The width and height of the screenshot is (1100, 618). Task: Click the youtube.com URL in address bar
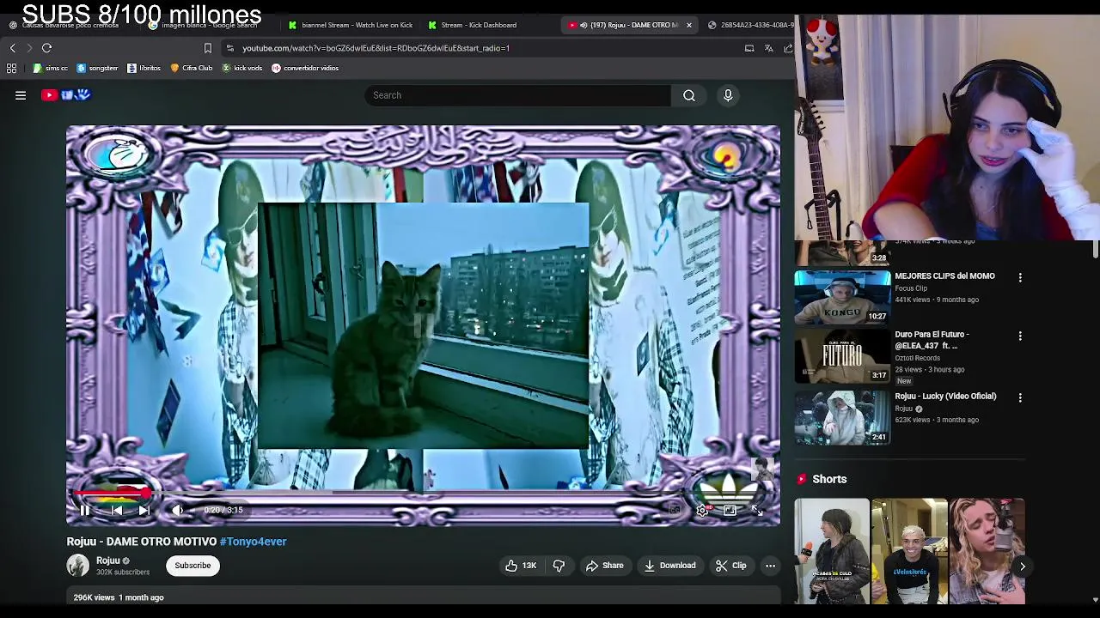(376, 48)
